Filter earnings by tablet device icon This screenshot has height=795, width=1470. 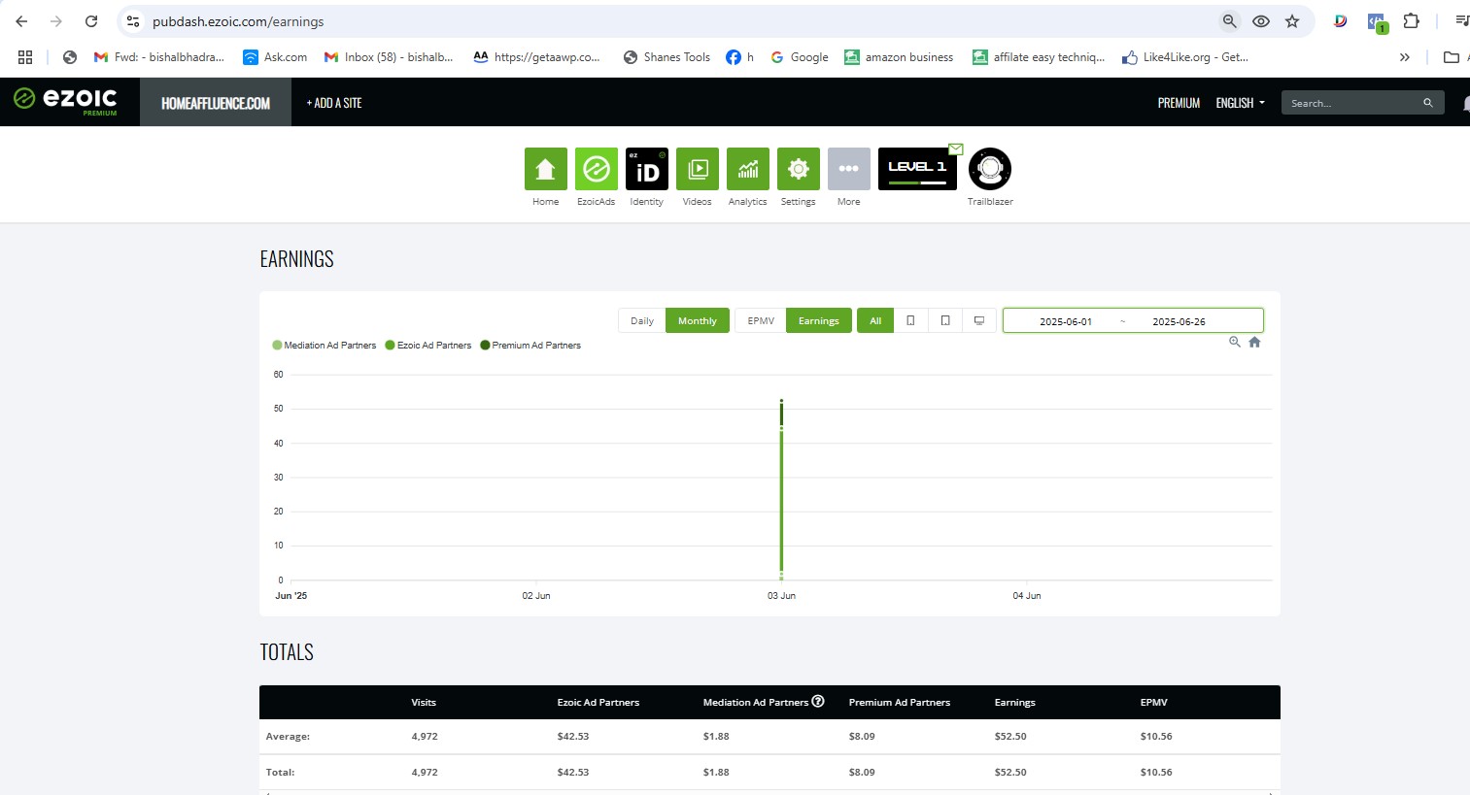coord(944,320)
